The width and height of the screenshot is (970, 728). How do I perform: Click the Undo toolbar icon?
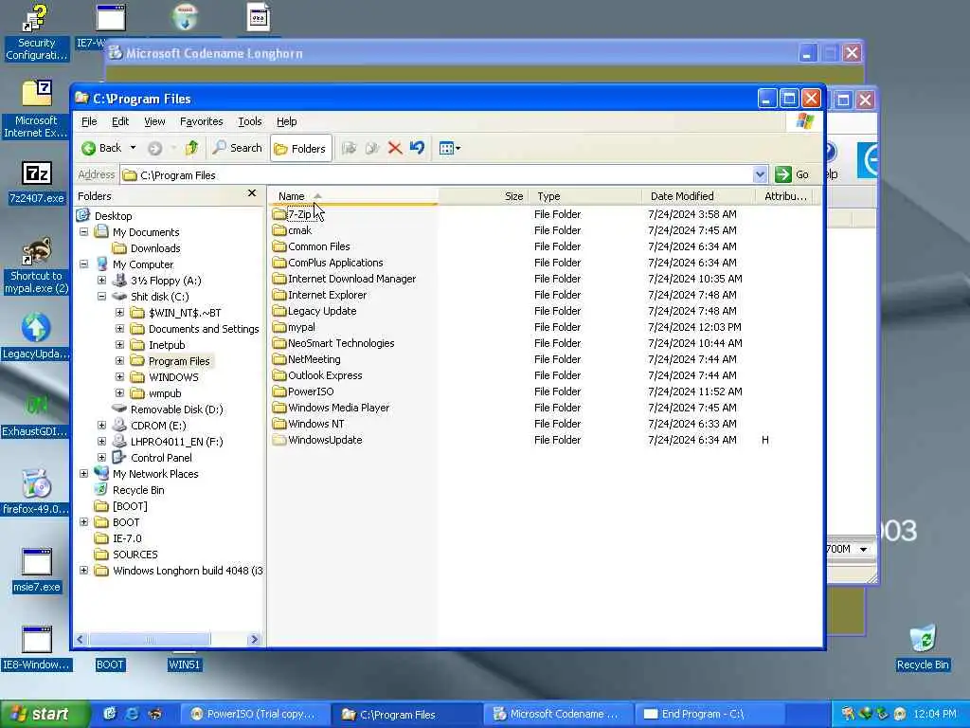click(x=418, y=148)
